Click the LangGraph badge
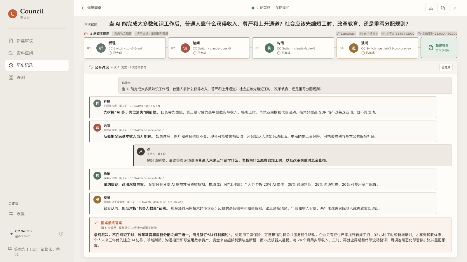This screenshot has width=467, height=262. tap(346, 34)
